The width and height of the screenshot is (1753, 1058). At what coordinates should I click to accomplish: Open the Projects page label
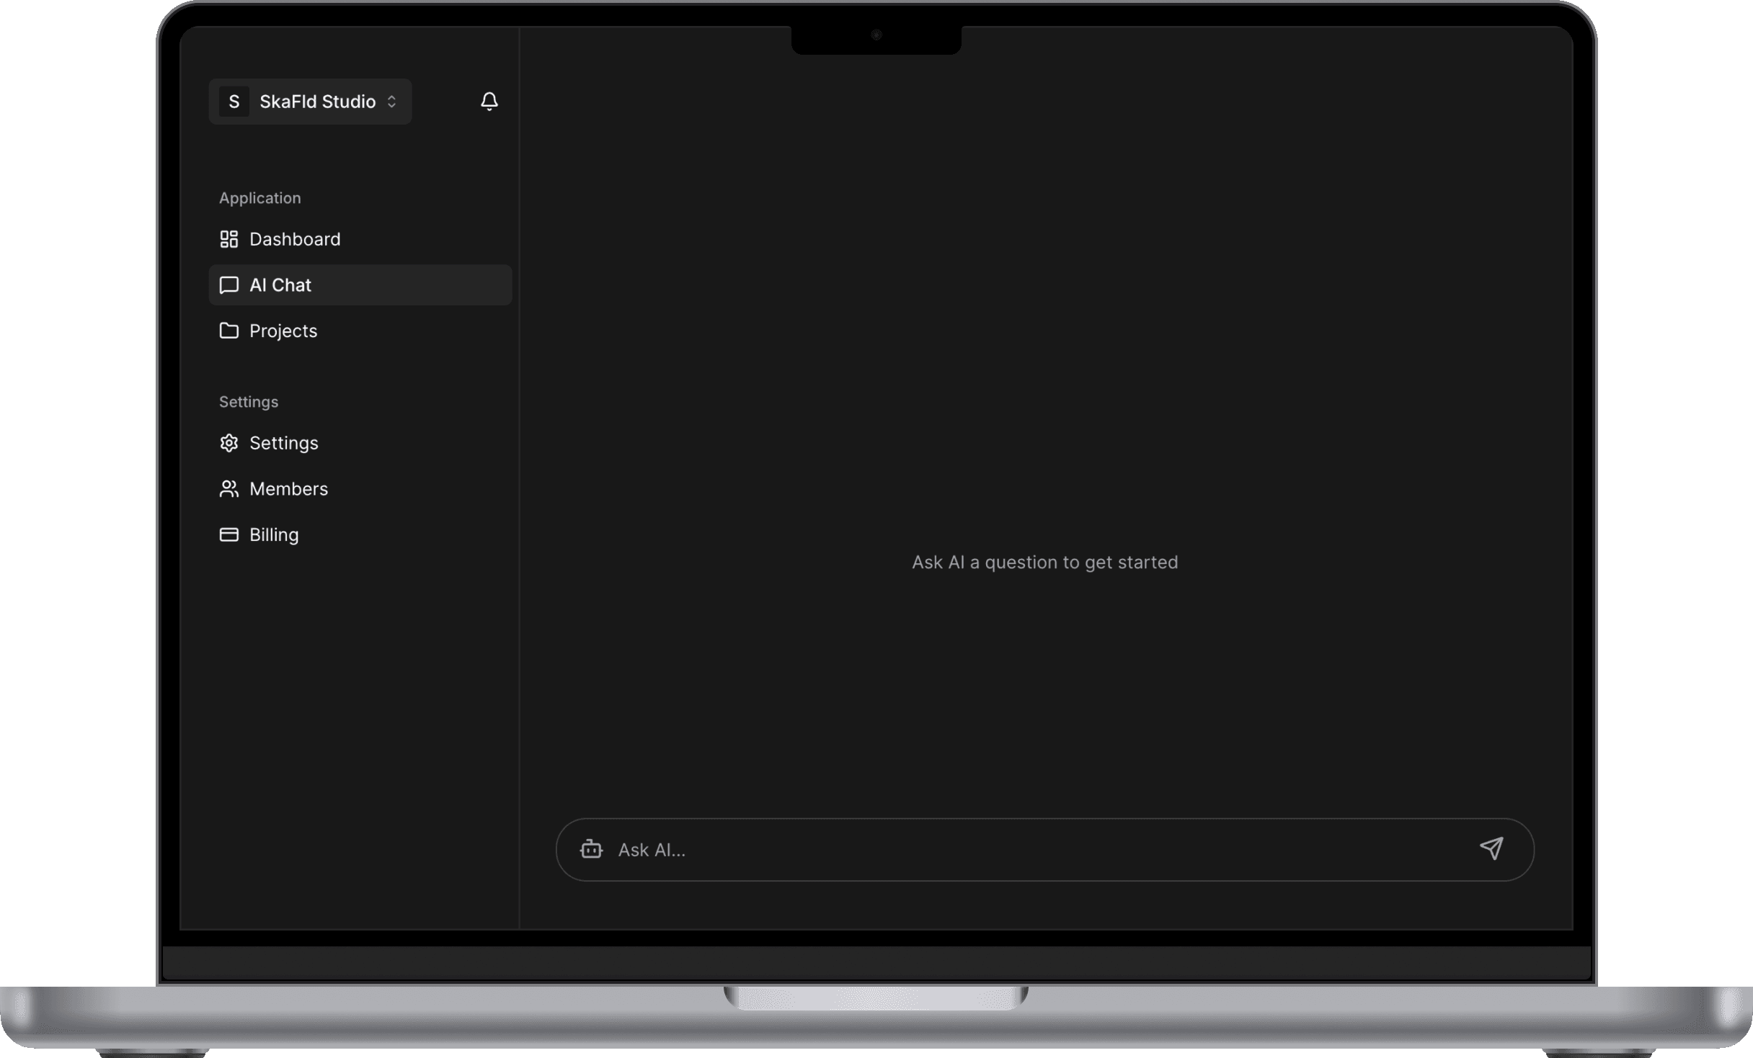pyautogui.click(x=283, y=331)
